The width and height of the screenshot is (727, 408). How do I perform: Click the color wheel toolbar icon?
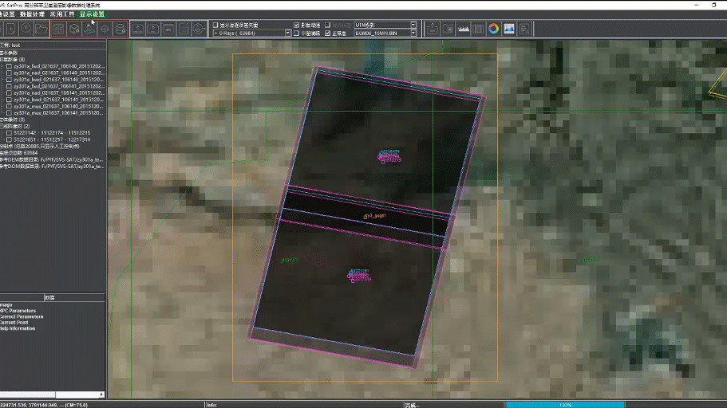(493, 29)
